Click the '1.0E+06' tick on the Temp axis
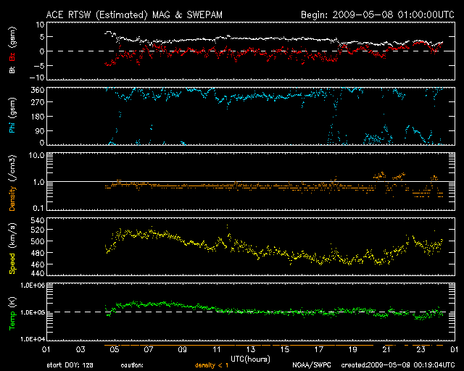This screenshot has height=371, width=464. pyautogui.click(x=33, y=285)
